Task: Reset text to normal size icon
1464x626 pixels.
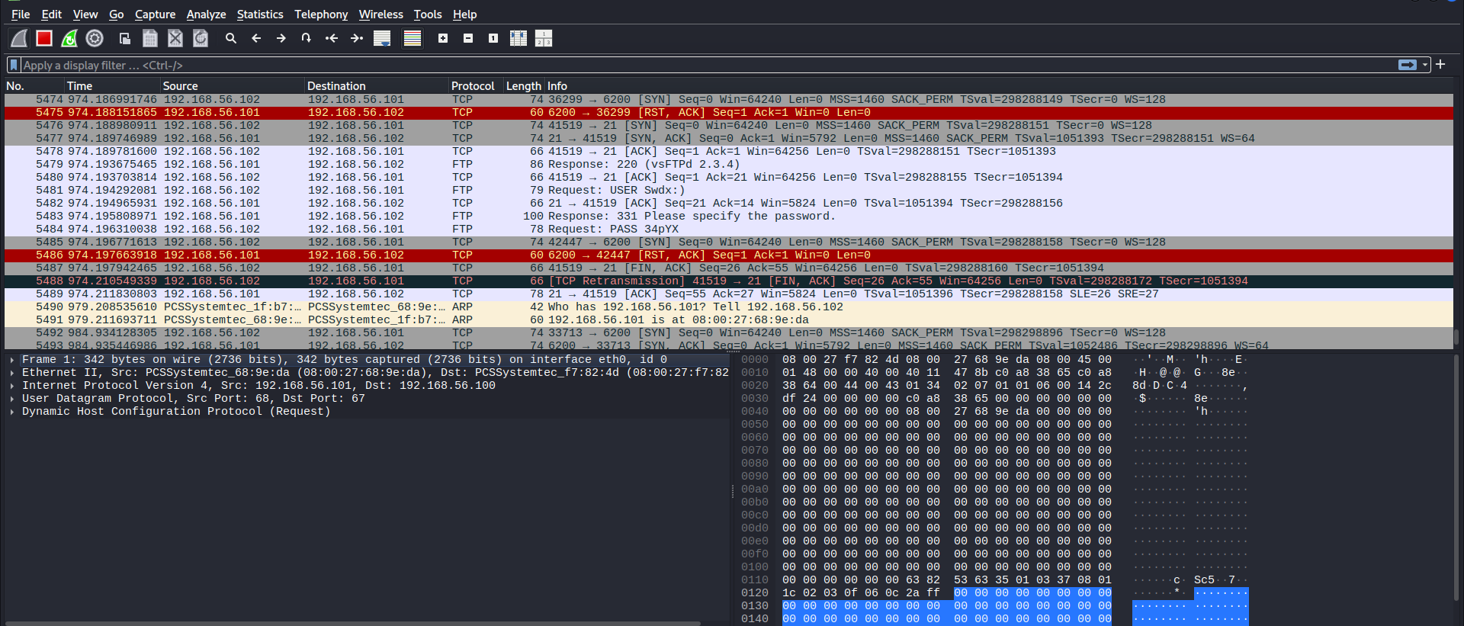Action: [493, 38]
